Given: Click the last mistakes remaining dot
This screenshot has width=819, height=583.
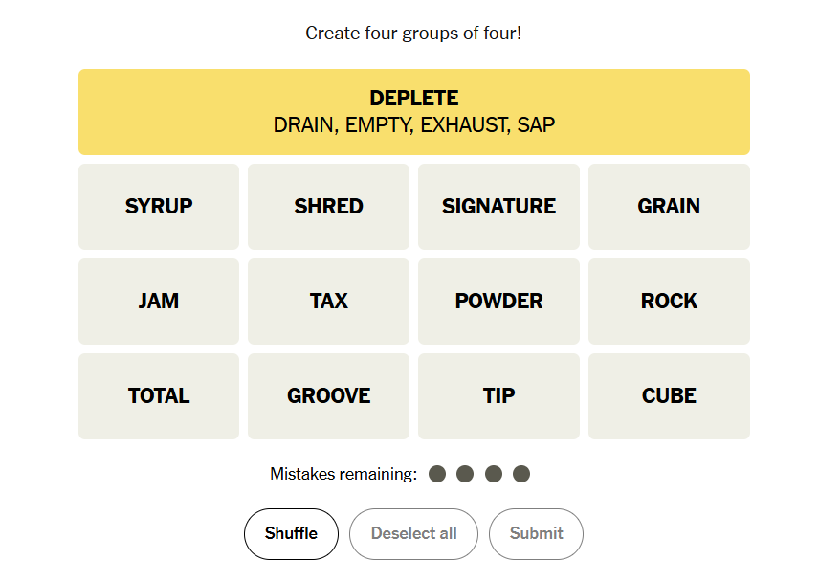Looking at the screenshot, I should point(521,474).
